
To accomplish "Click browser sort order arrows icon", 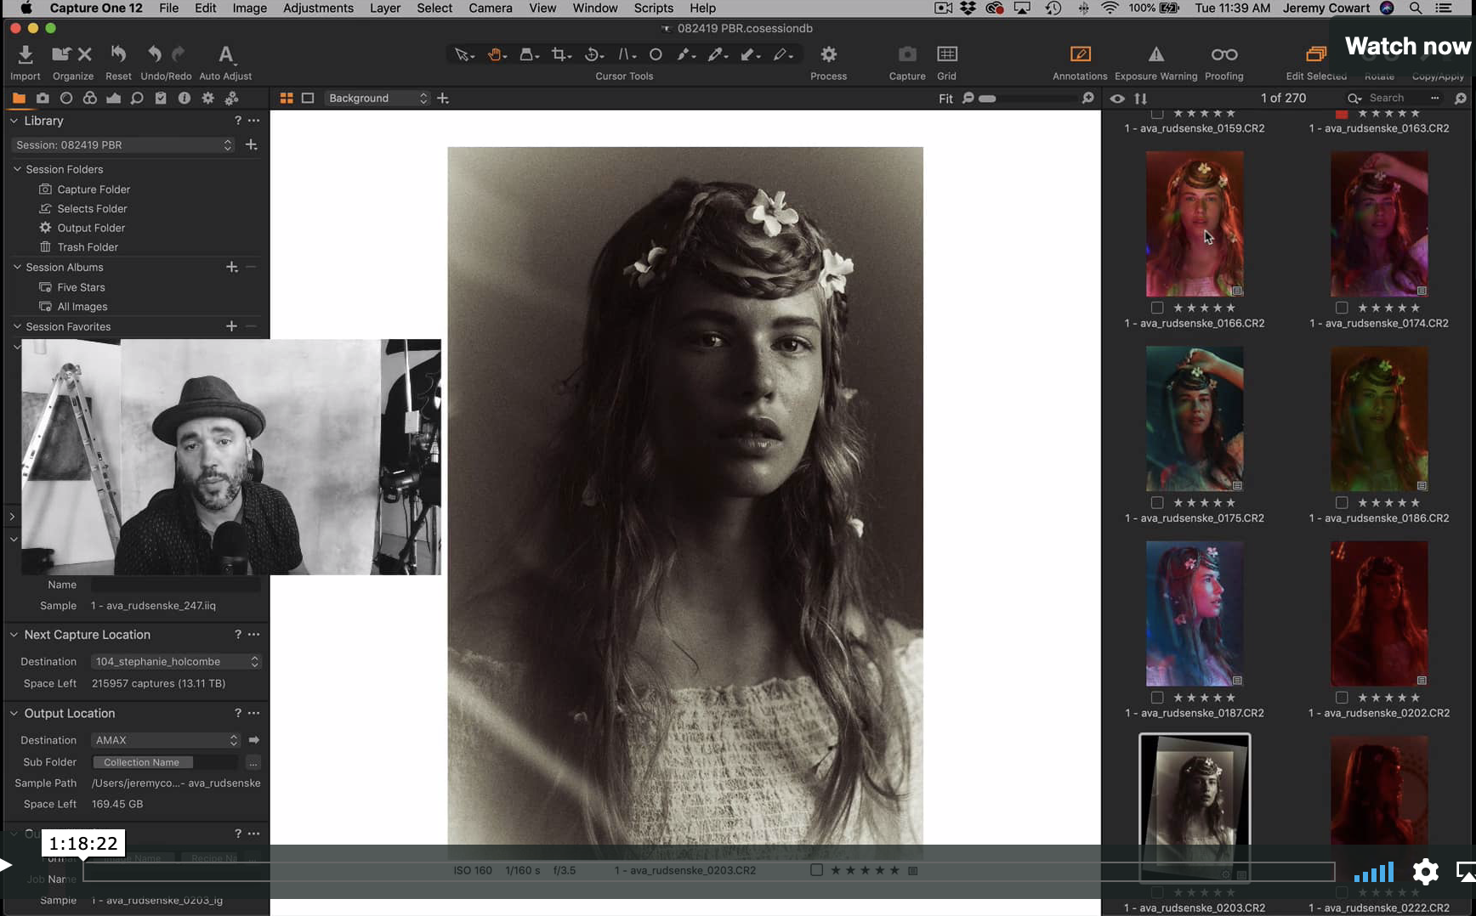I will pos(1141,99).
